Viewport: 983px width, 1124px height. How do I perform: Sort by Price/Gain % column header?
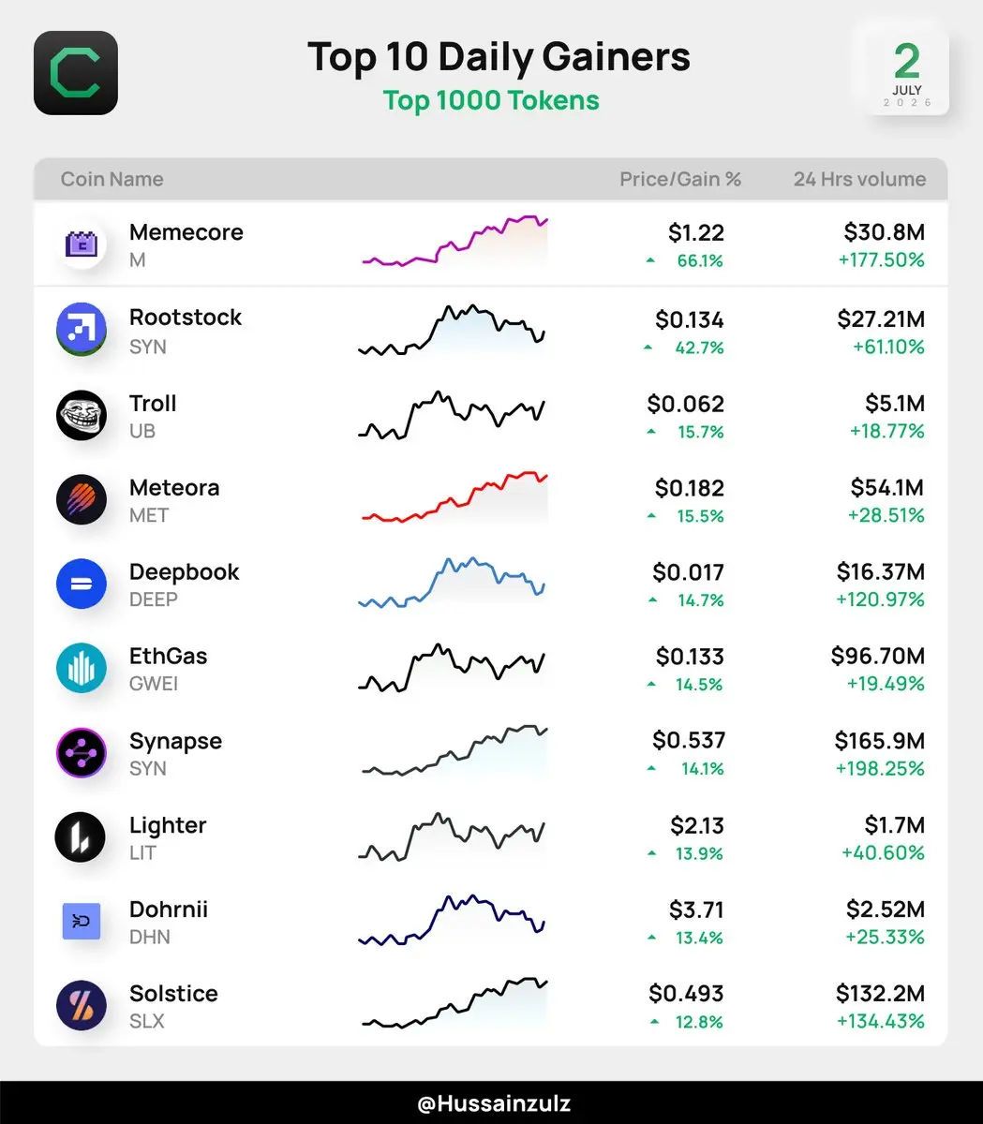(x=680, y=179)
